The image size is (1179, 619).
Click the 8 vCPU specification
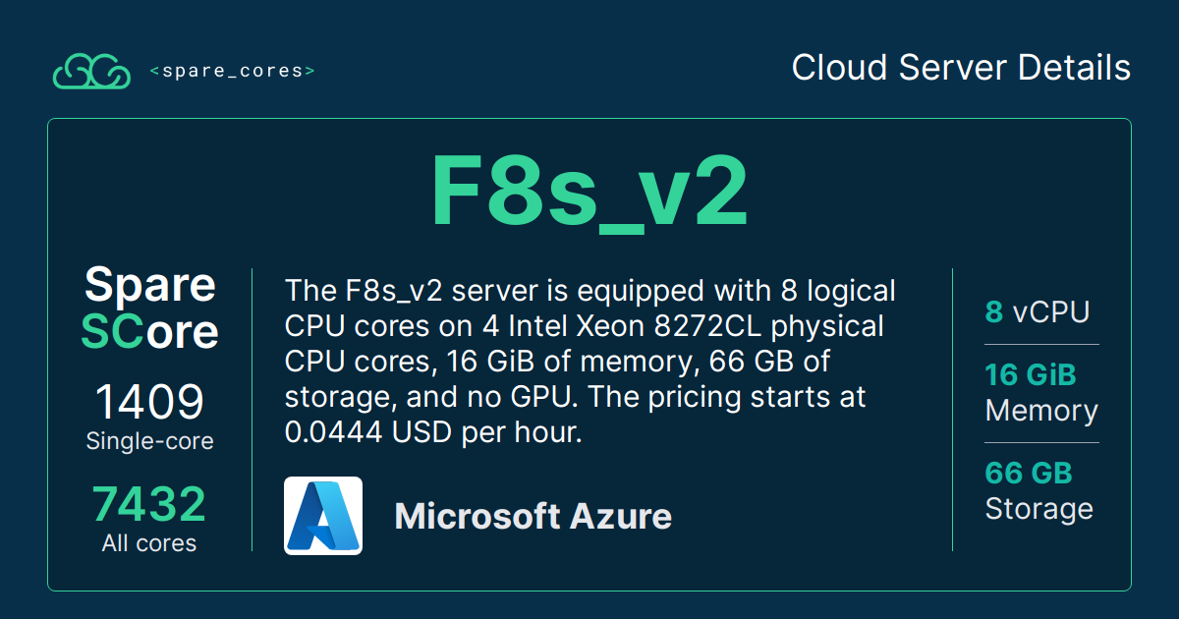coord(1037,312)
